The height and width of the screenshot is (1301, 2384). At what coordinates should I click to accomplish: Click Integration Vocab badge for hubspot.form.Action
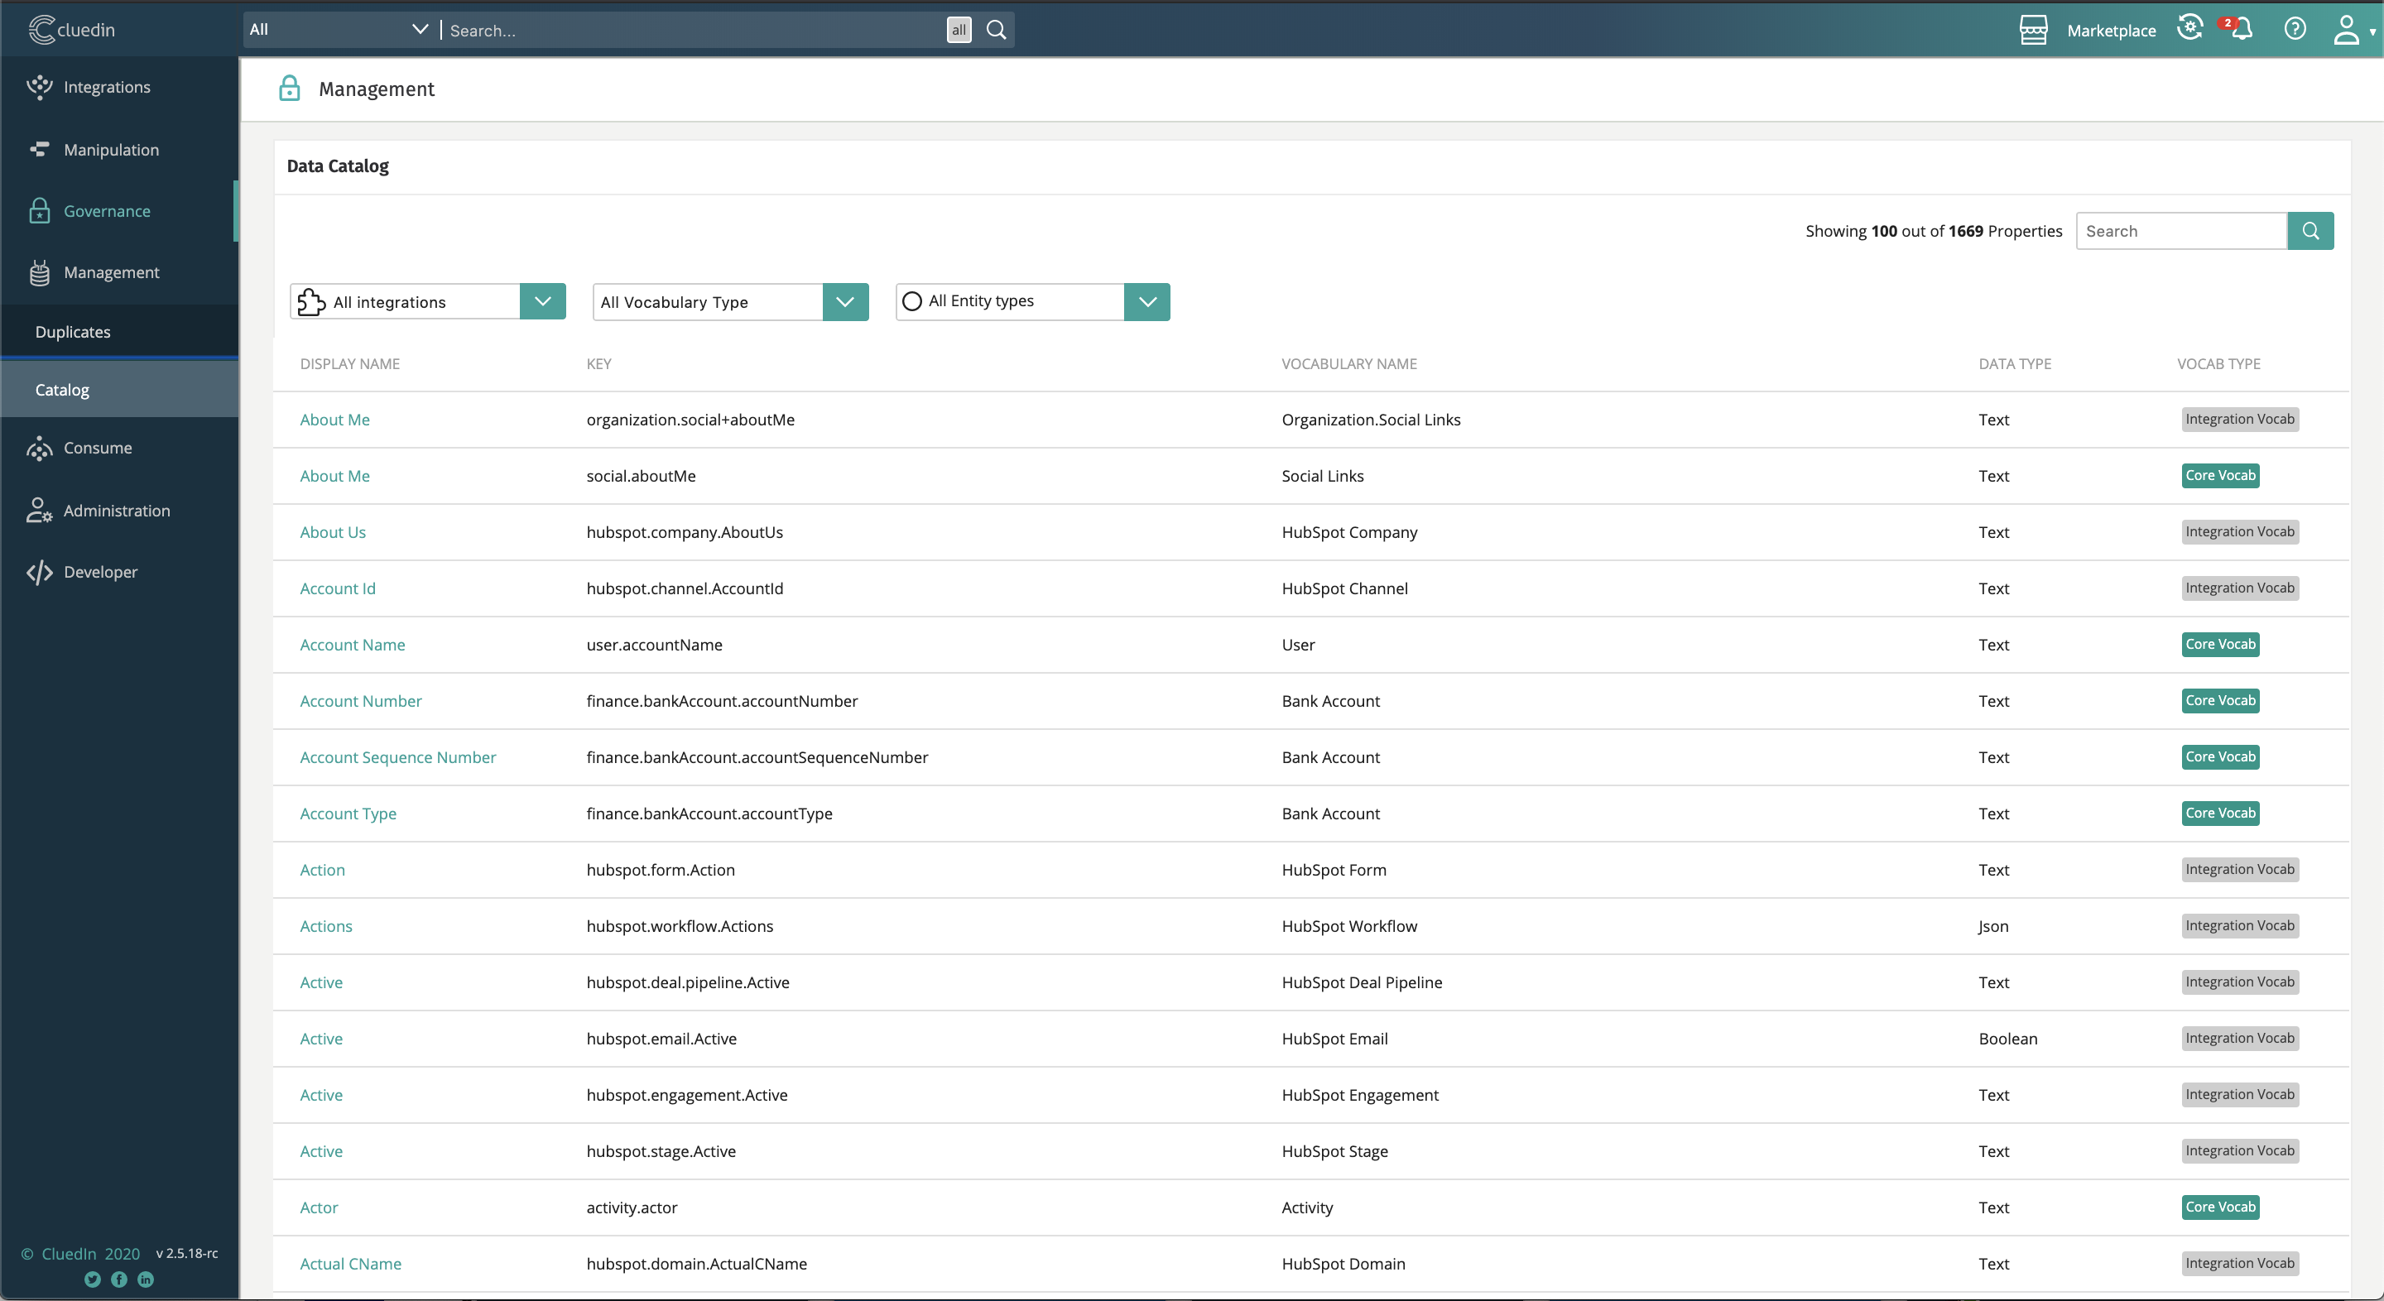click(x=2240, y=870)
